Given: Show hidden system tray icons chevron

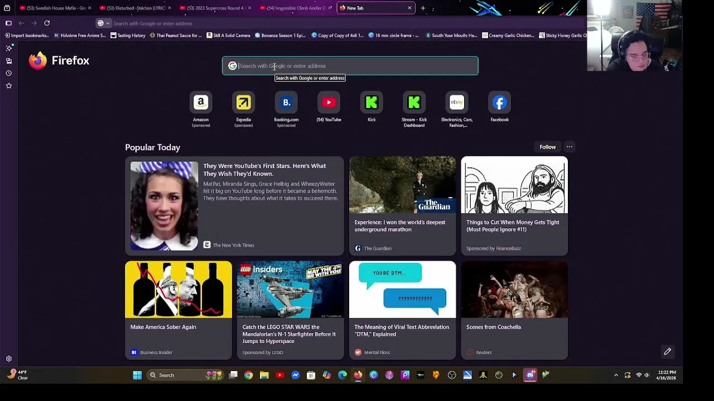Looking at the screenshot, I should pos(616,375).
